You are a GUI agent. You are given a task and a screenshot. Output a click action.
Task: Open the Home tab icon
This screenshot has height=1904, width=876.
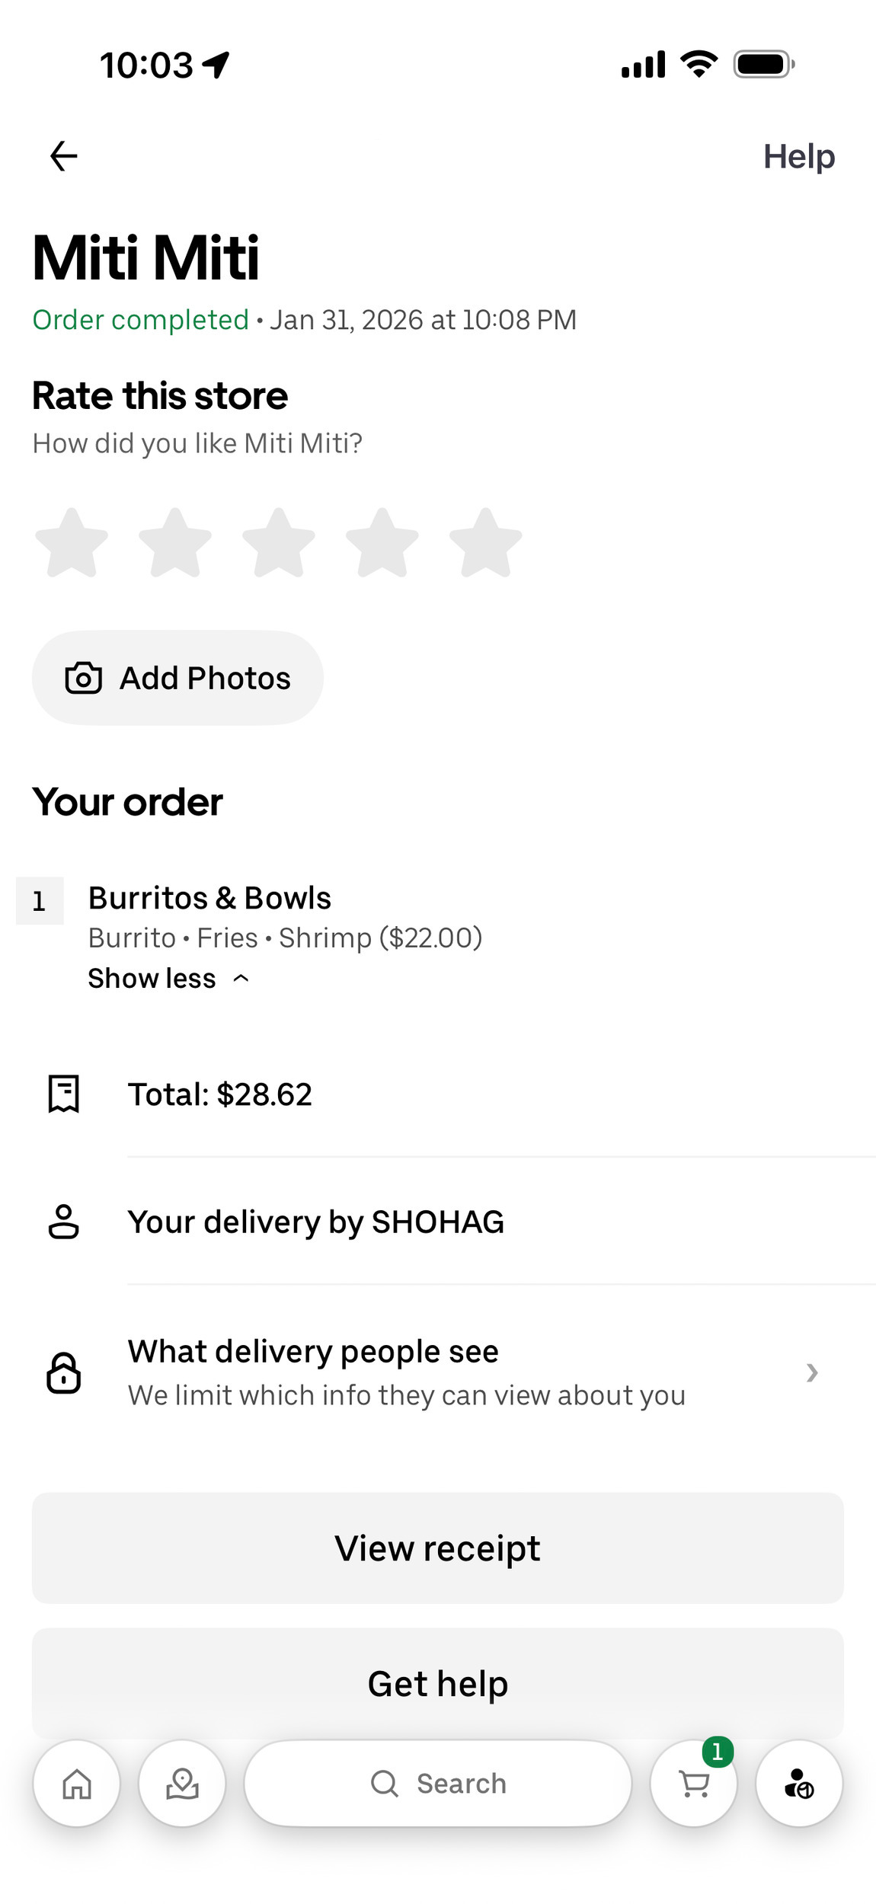[77, 1784]
